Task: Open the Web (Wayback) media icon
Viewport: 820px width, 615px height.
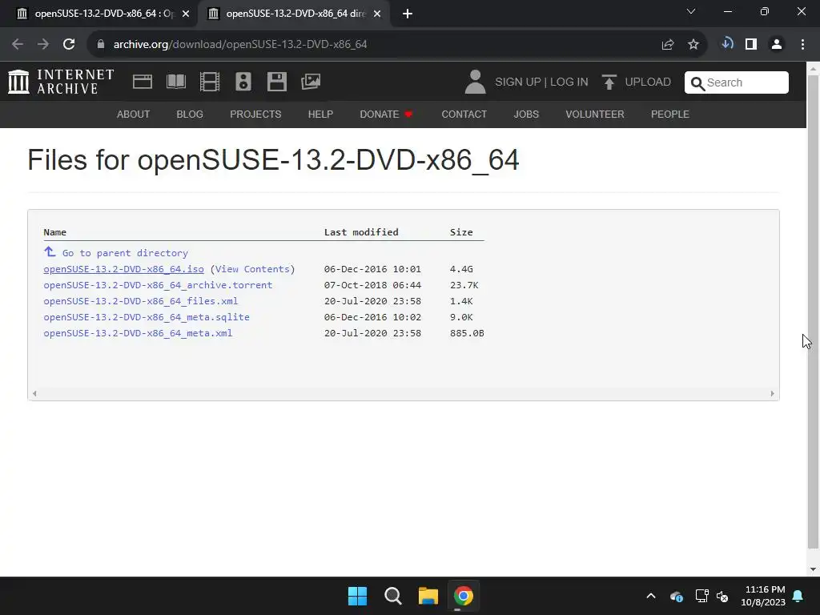Action: click(143, 82)
